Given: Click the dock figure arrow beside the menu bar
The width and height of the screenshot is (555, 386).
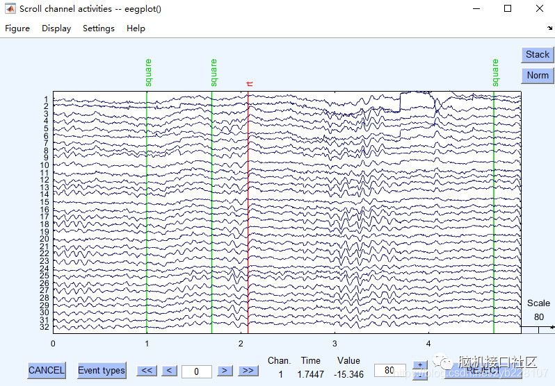Looking at the screenshot, I should click(549, 28).
